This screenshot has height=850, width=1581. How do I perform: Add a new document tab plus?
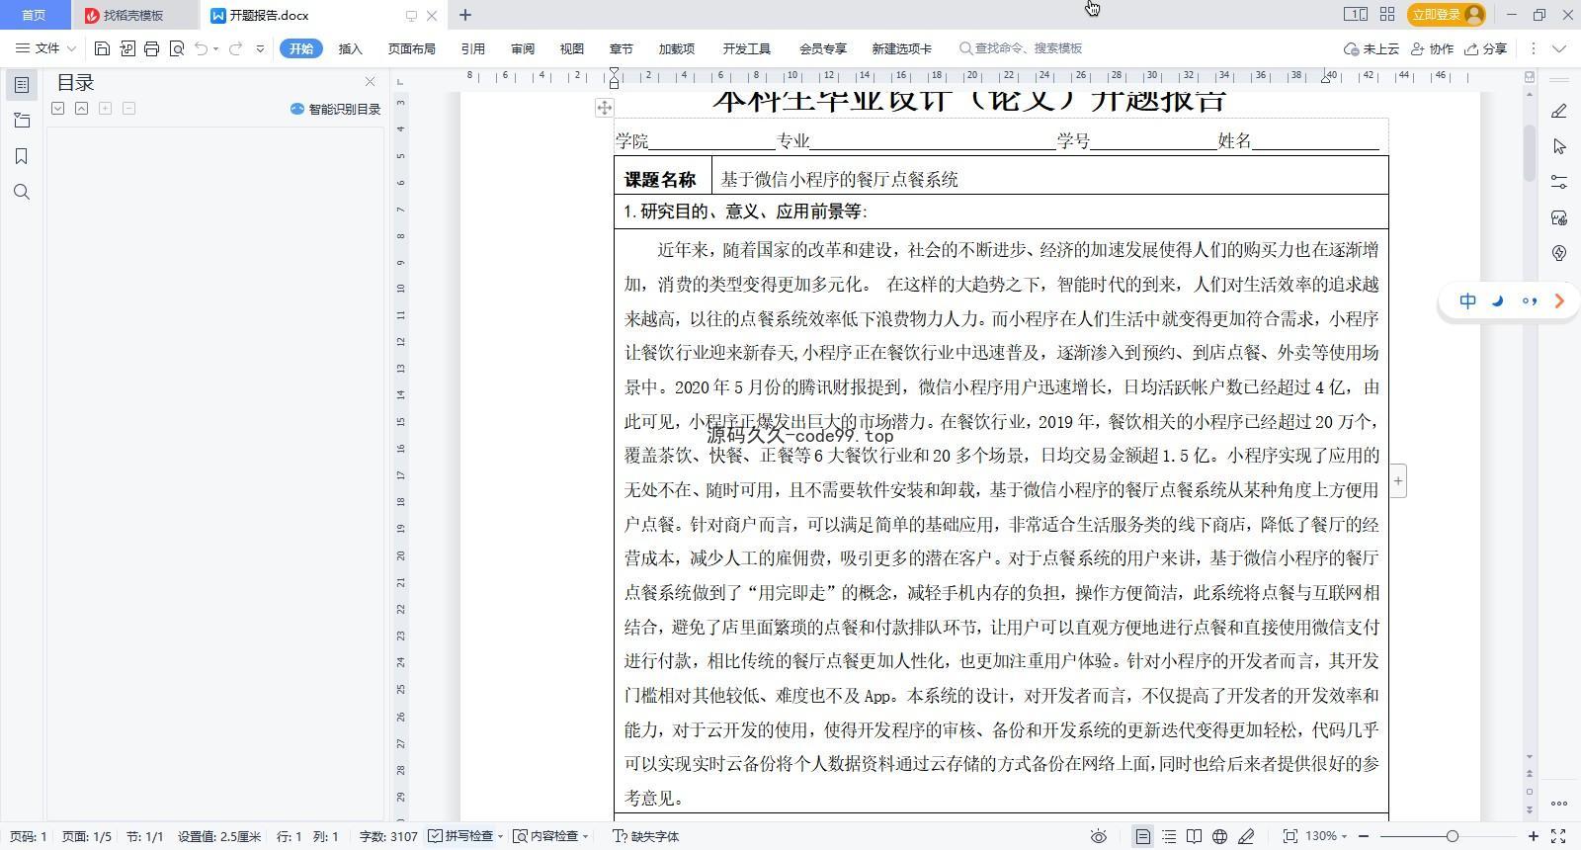[465, 15]
